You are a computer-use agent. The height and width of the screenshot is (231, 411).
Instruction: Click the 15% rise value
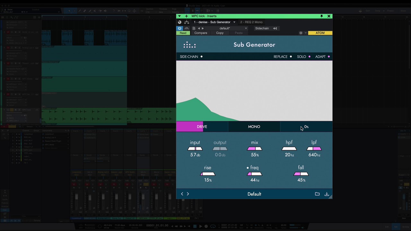pos(208,180)
